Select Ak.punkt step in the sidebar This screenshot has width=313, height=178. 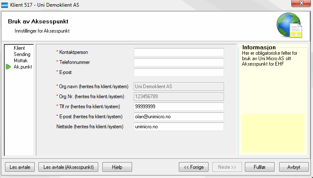point(23,67)
